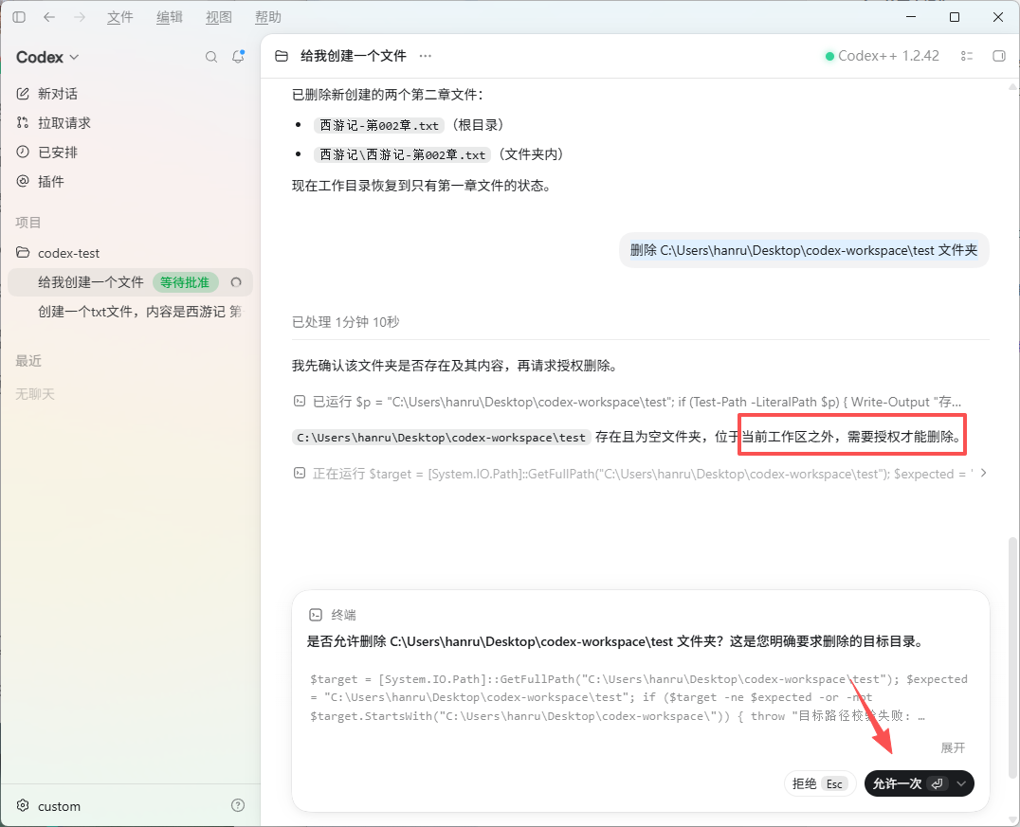Click the 等待批准 status badge
The image size is (1020, 827).
click(186, 282)
